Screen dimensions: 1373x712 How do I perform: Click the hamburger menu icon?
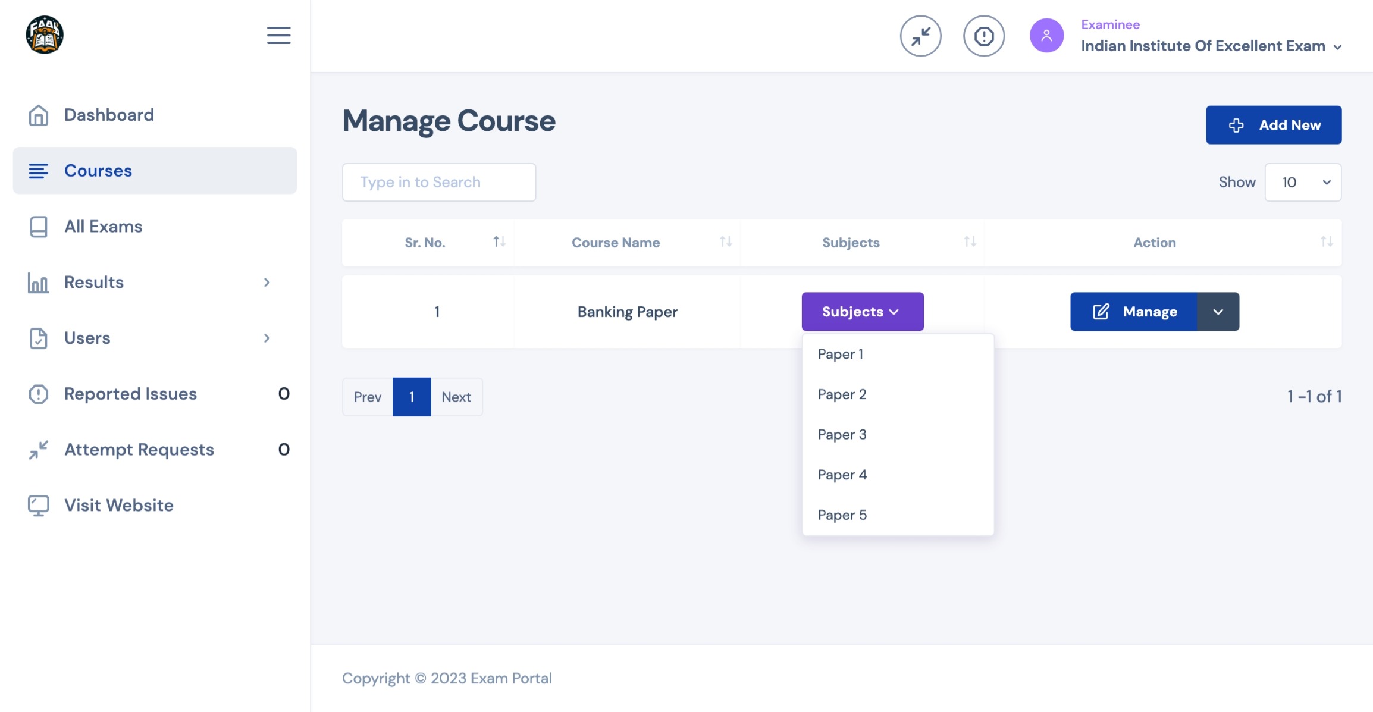pyautogui.click(x=278, y=36)
